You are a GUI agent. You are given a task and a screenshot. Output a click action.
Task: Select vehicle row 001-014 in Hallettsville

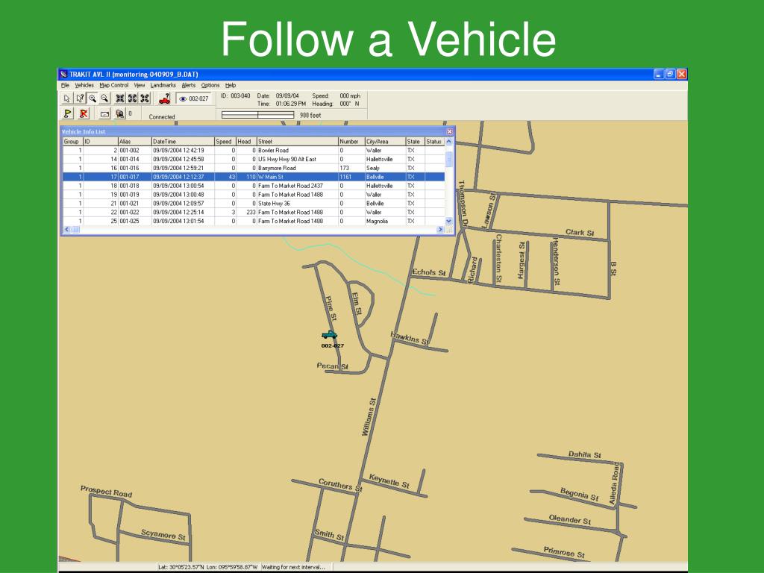254,160
